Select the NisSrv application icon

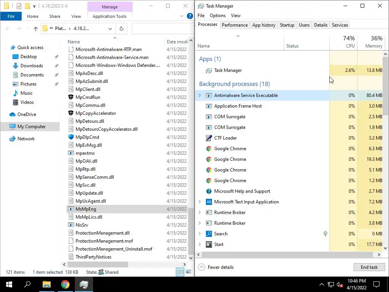tap(71, 225)
